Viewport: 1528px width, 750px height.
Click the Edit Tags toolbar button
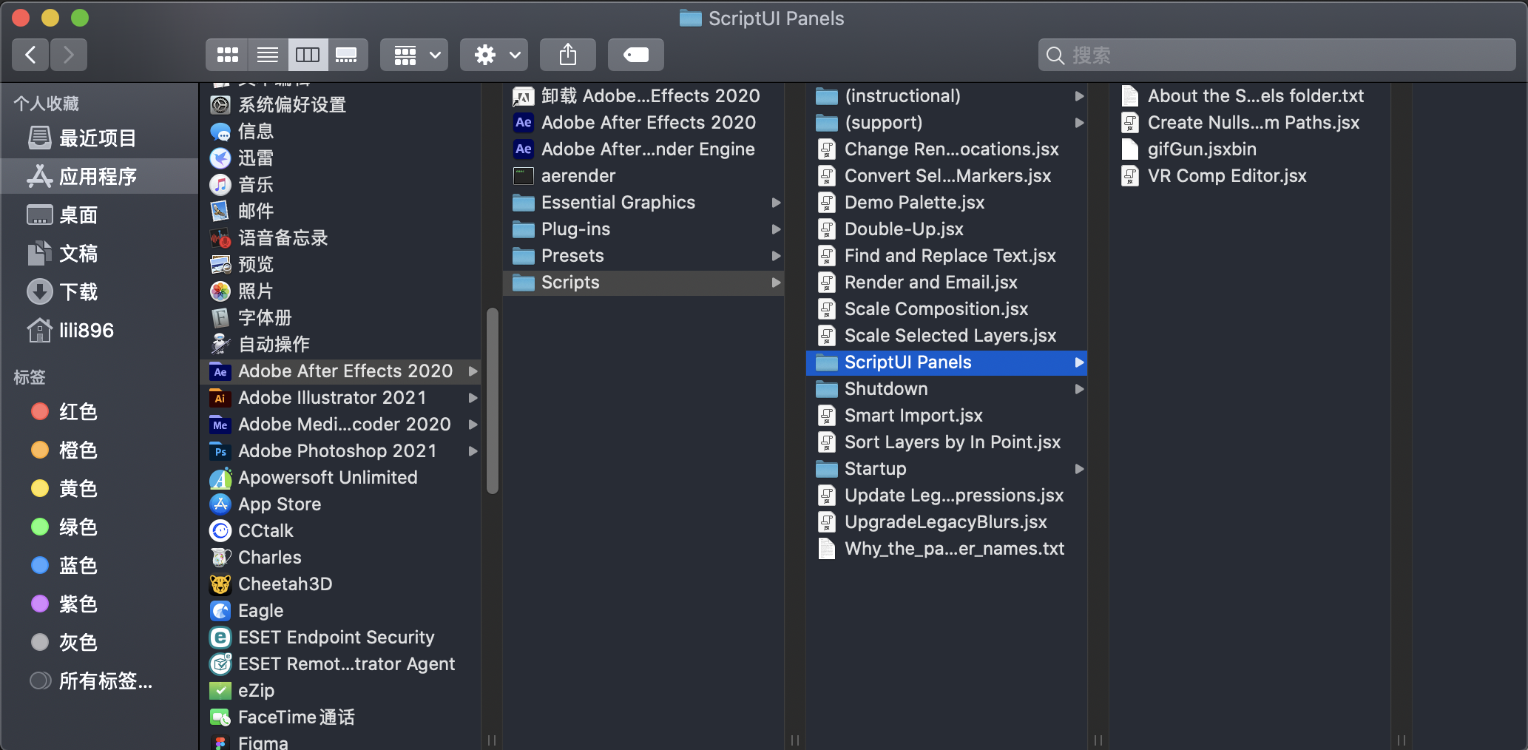[635, 55]
